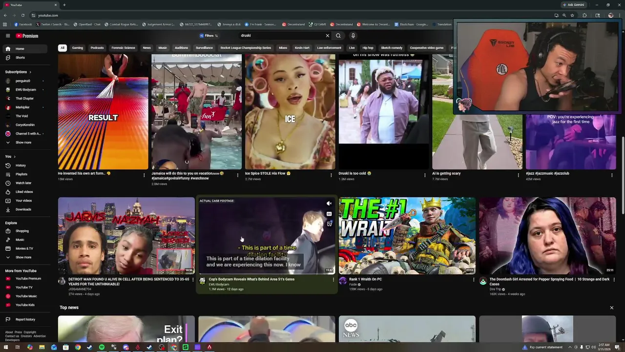
Task: Open options menu for AI is getting scary
Action: [519, 175]
